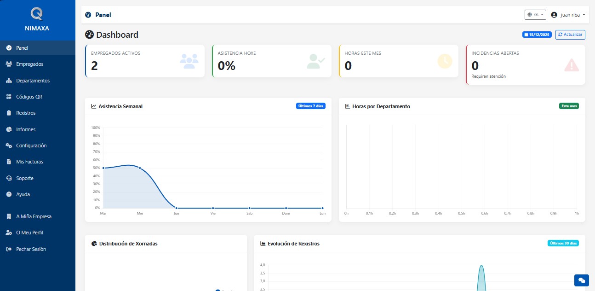This screenshot has width=595, height=291.
Task: Click the Ayuda question mark icon
Action: click(9, 194)
